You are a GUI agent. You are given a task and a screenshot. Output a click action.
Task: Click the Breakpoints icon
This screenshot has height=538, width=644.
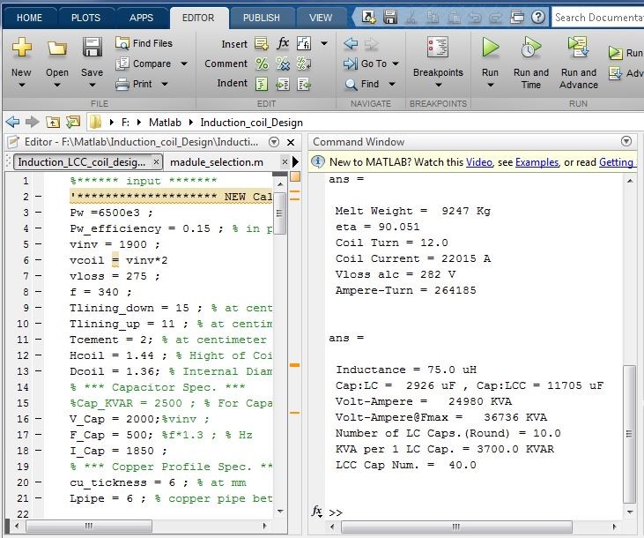click(438, 48)
